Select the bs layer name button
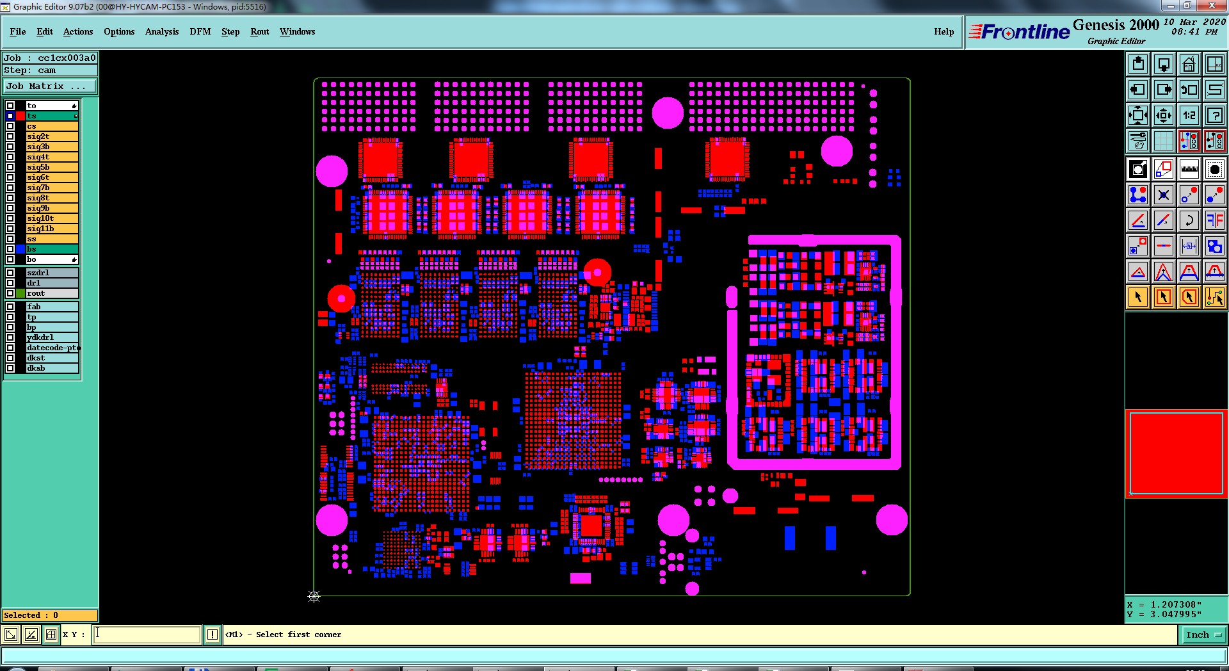Viewport: 1229px width, 671px height. click(52, 249)
